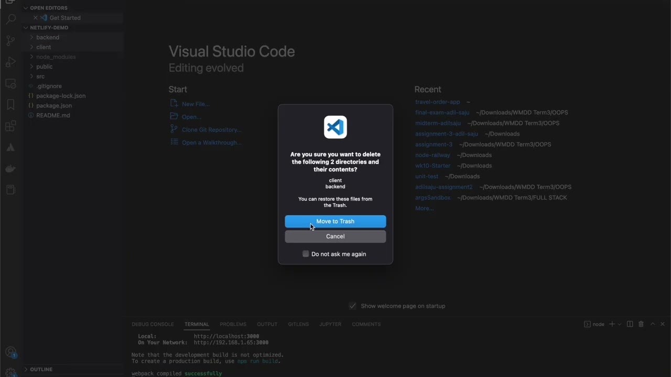Image resolution: width=671 pixels, height=377 pixels.
Task: Click the Open... link under Start
Action: point(191,117)
